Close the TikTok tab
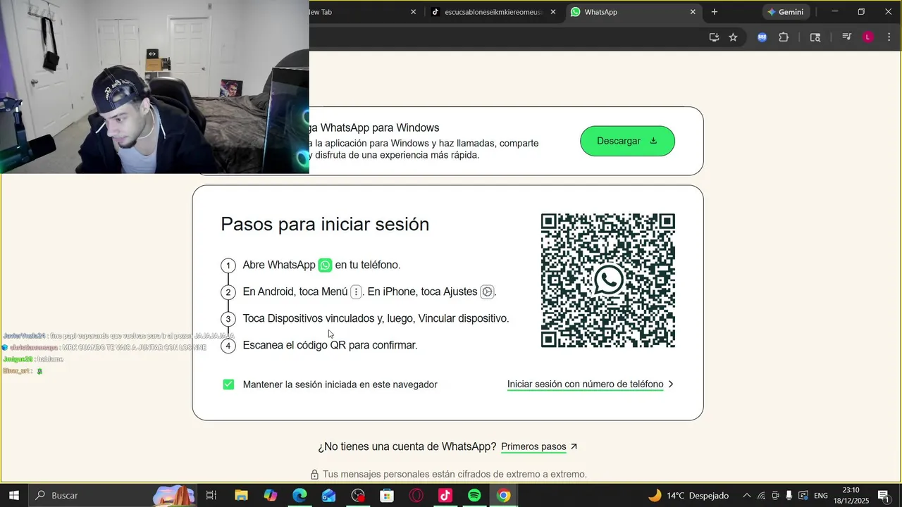 (x=553, y=12)
